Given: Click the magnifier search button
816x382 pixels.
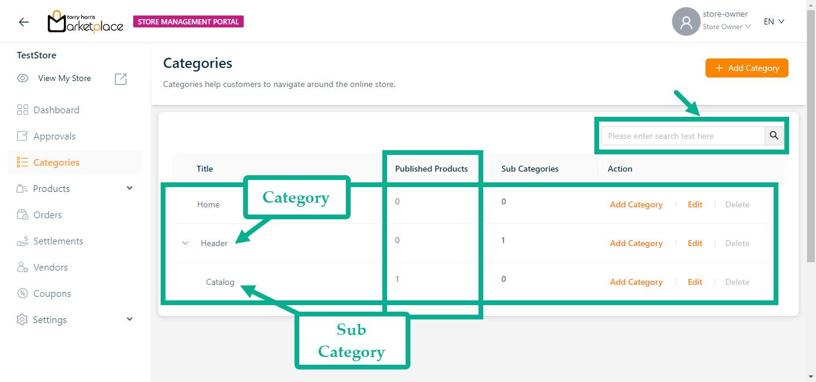Looking at the screenshot, I should [774, 136].
